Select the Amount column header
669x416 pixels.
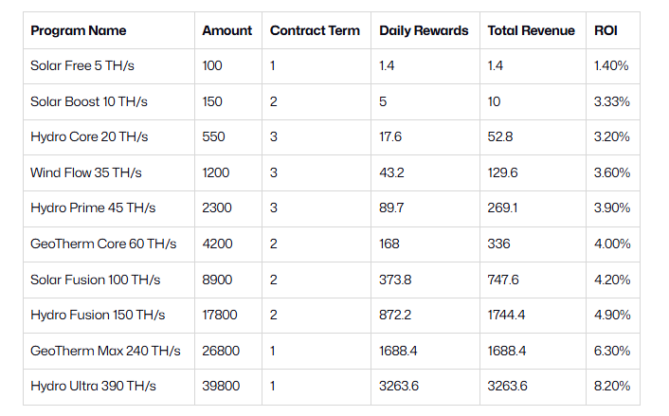coord(227,30)
